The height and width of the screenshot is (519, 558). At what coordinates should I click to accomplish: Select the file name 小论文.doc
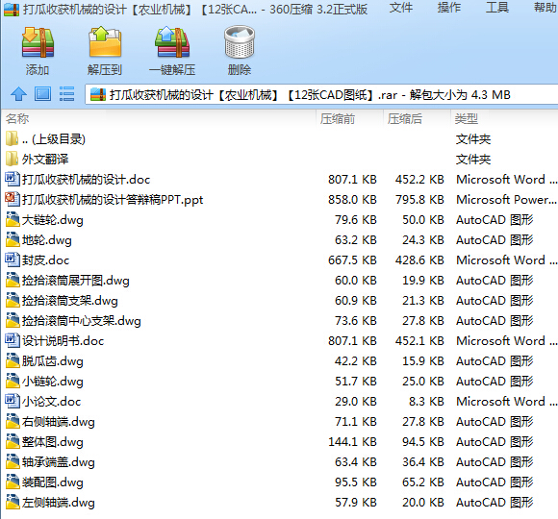pyautogui.click(x=52, y=402)
